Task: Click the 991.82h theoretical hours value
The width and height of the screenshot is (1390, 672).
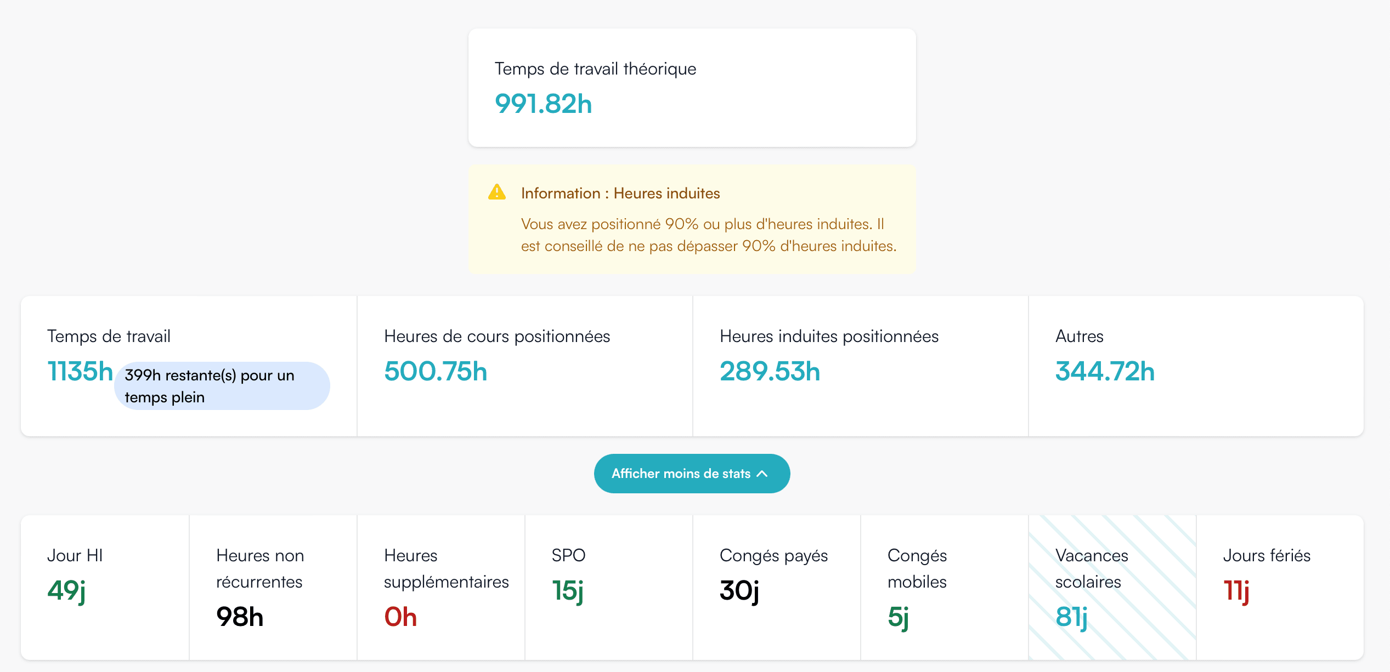Action: point(543,104)
